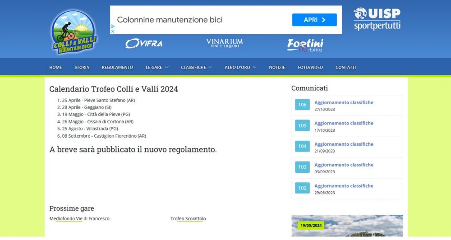
Task: Click the Prossime gare heading
Action: point(72,208)
